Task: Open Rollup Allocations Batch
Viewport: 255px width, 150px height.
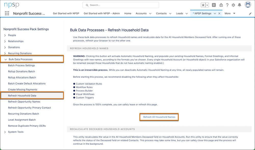Action: coord(22,77)
